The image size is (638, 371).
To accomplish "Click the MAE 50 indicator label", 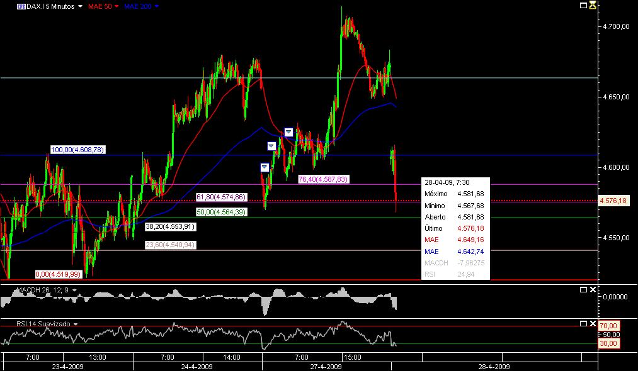I will pyautogui.click(x=100, y=6).
